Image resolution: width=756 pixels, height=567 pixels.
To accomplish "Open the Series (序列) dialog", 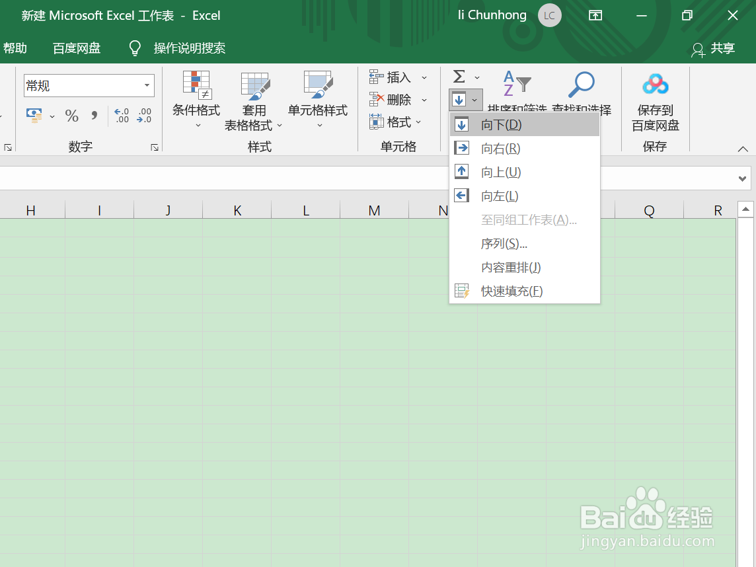I will (x=525, y=243).
